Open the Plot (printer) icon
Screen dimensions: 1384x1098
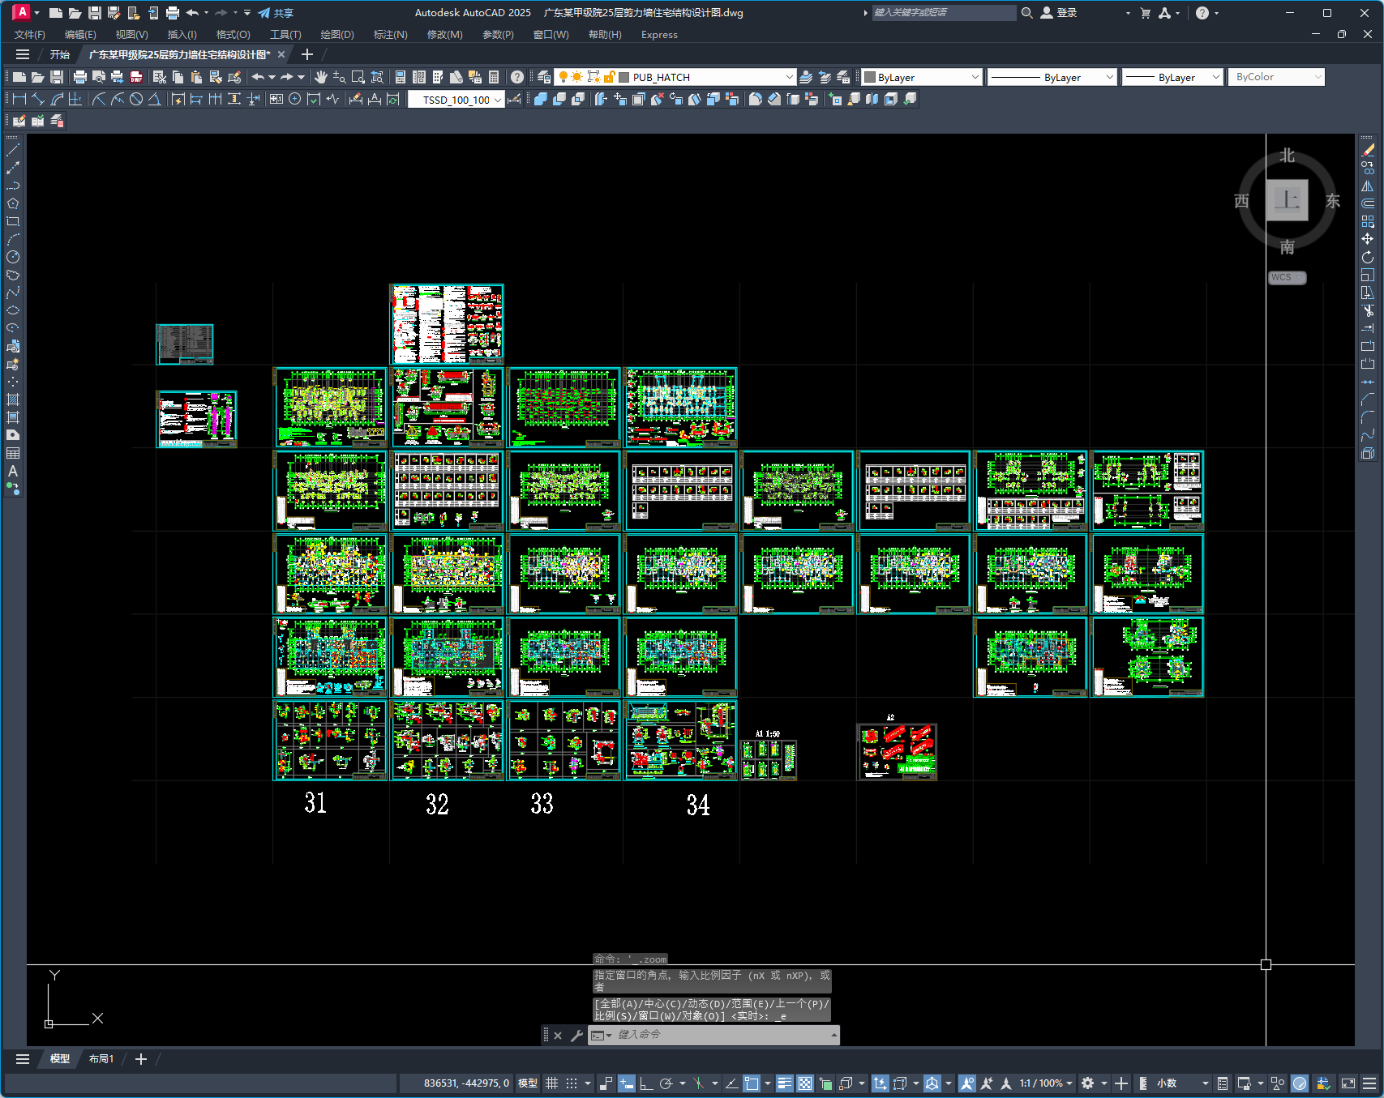point(79,77)
